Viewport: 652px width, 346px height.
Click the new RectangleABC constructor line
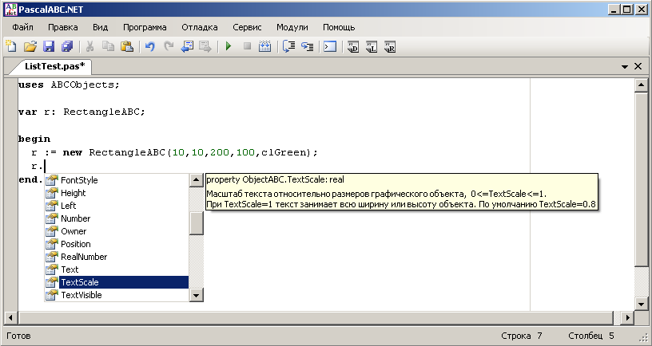click(174, 152)
